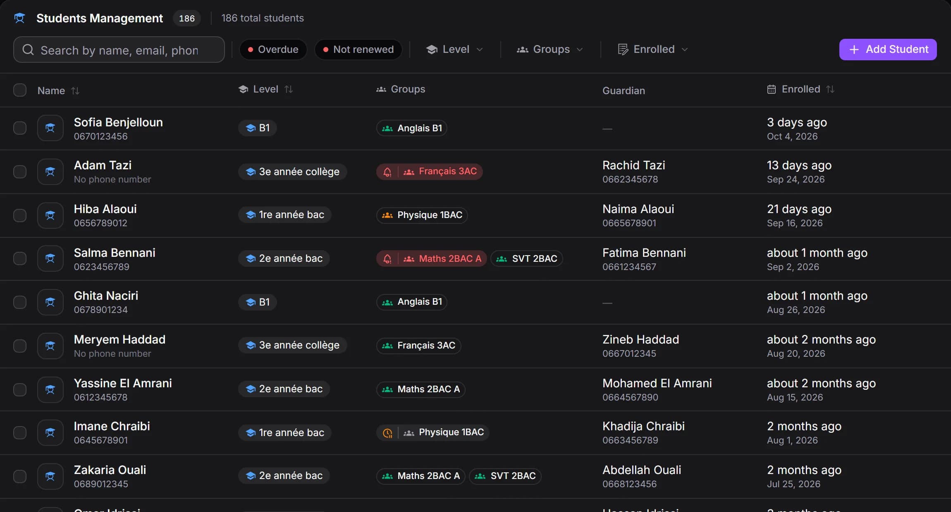Check the box for Sofia Benjelloun

(20, 128)
